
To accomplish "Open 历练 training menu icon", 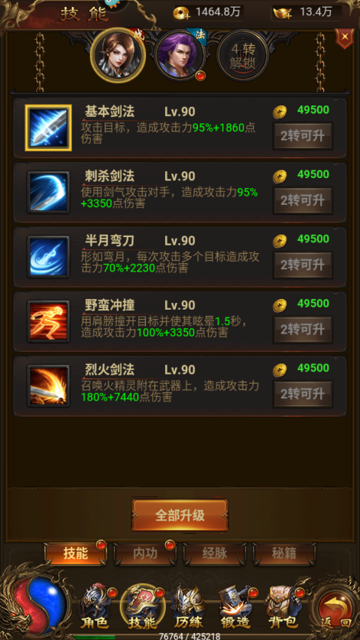I will point(188,608).
